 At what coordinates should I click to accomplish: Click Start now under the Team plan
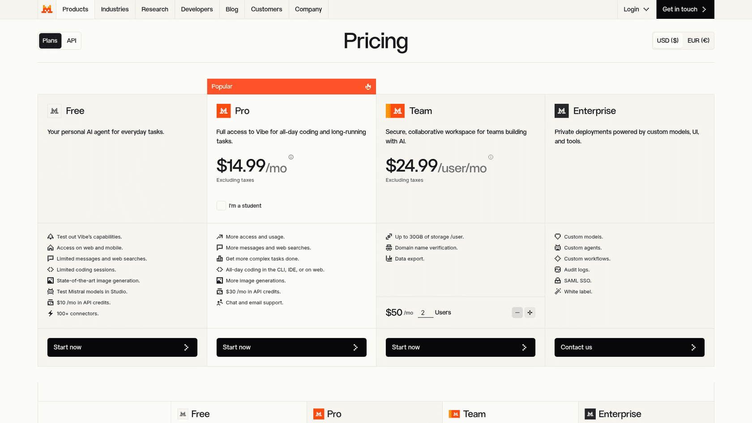click(x=460, y=347)
